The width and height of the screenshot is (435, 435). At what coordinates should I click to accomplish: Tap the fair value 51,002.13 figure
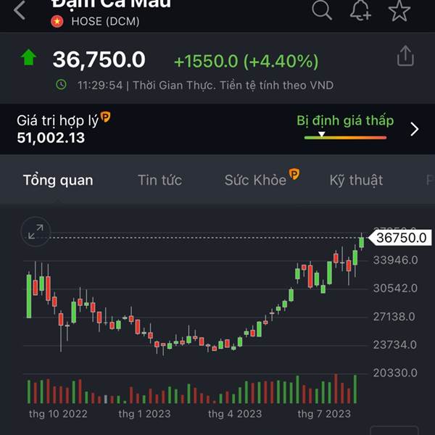tap(51, 137)
